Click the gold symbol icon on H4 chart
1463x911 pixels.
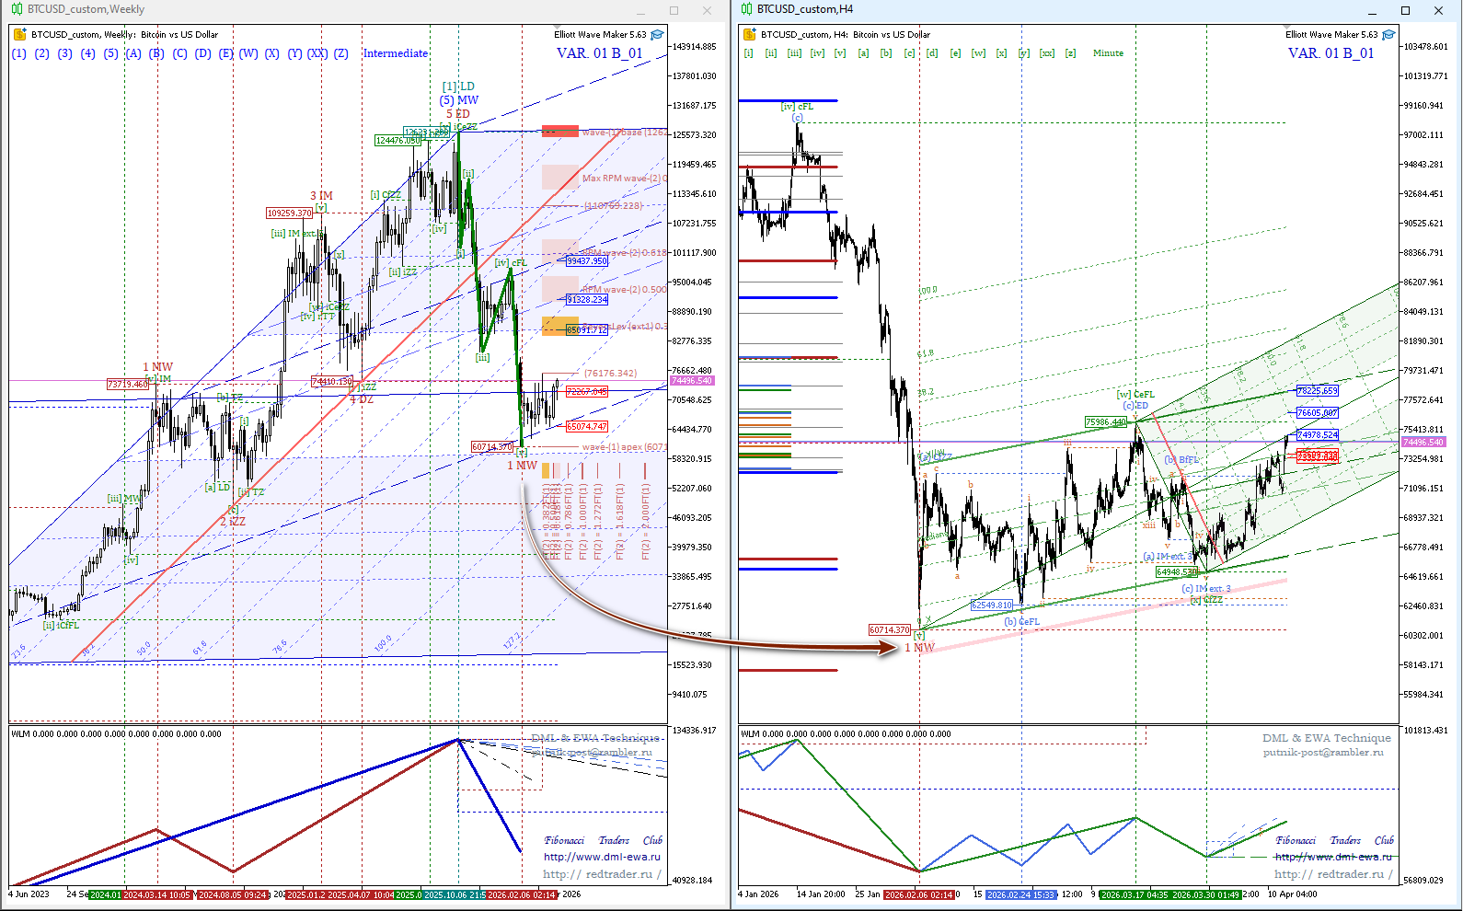tap(750, 35)
